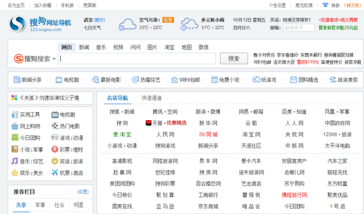Screen dimensions: 364x214
Task: Click the 网上购物 basket icon
Action: point(15,126)
